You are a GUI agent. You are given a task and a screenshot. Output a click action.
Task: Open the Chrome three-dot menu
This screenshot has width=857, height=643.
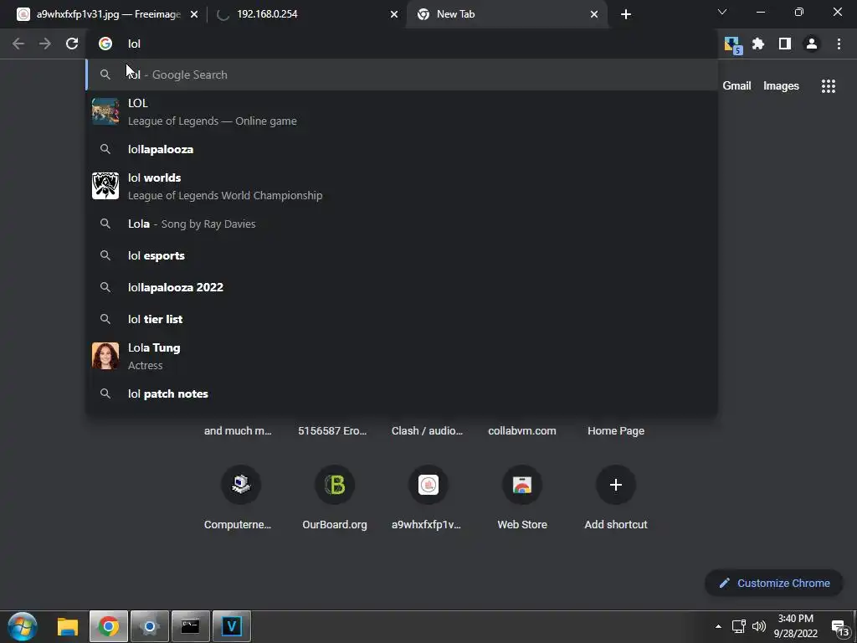tap(839, 44)
